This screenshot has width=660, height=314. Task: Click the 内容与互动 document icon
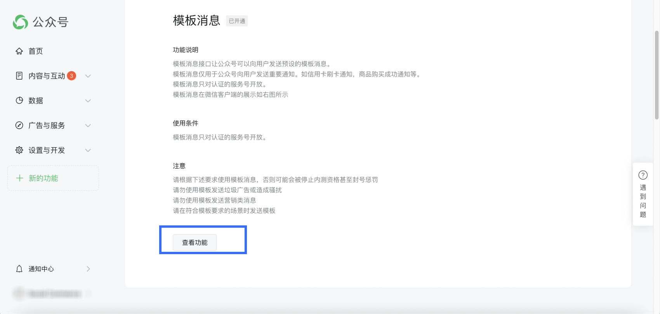(x=19, y=76)
